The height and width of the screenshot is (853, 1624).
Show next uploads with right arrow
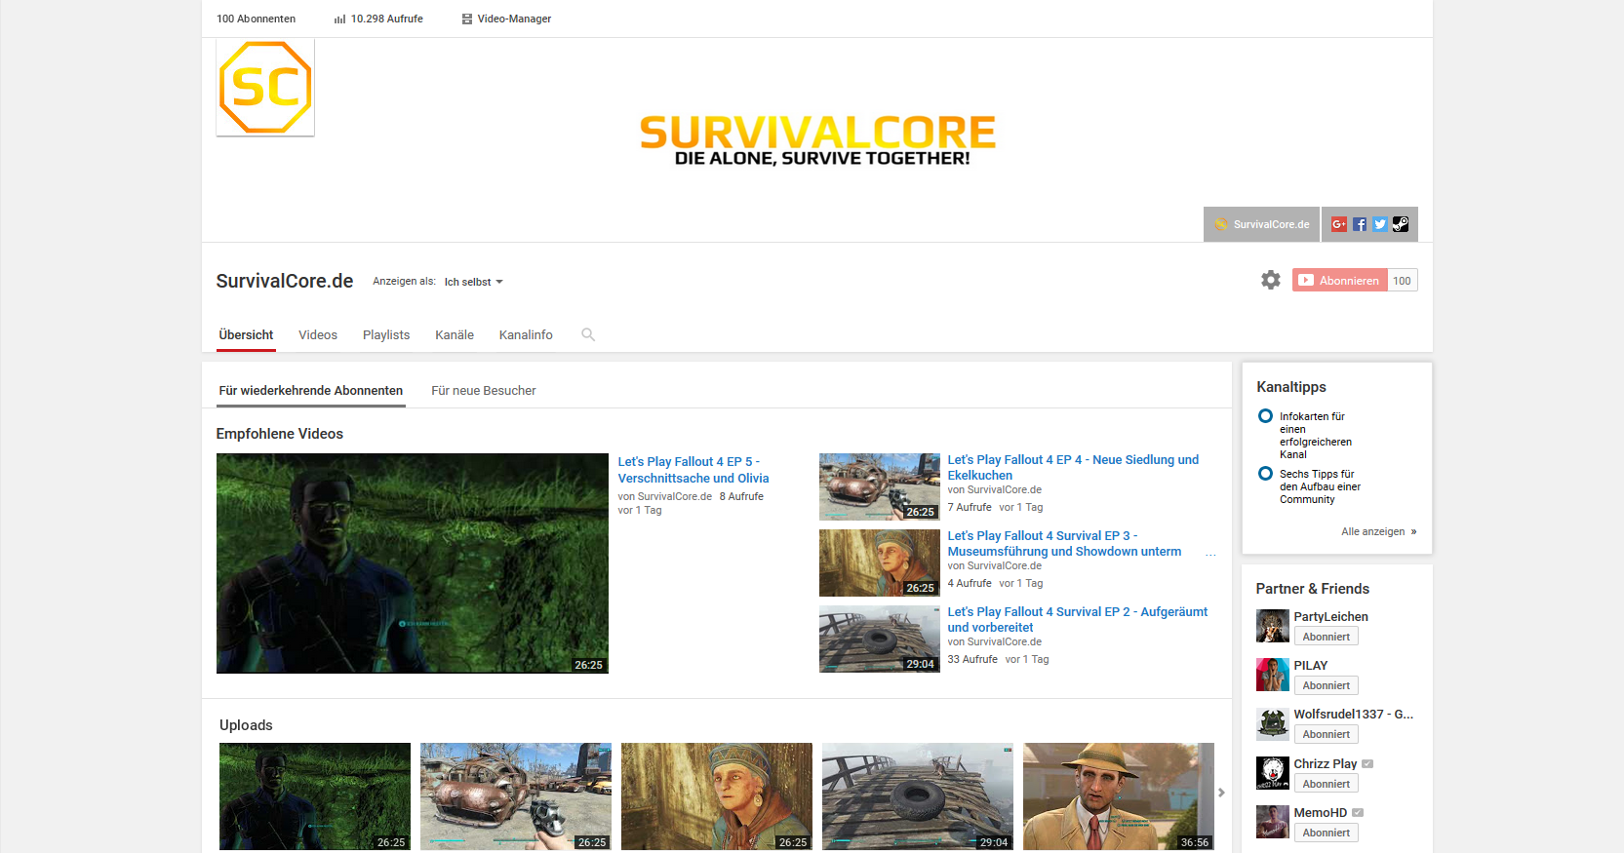[1221, 793]
